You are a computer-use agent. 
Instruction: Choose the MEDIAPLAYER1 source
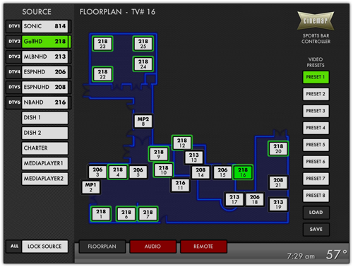coord(44,163)
